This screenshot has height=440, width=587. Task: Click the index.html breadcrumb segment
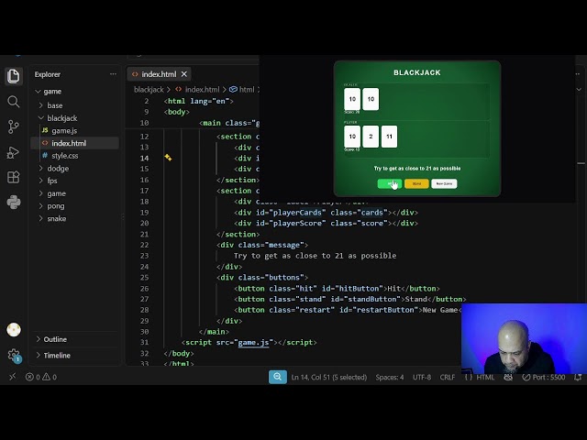(x=202, y=90)
